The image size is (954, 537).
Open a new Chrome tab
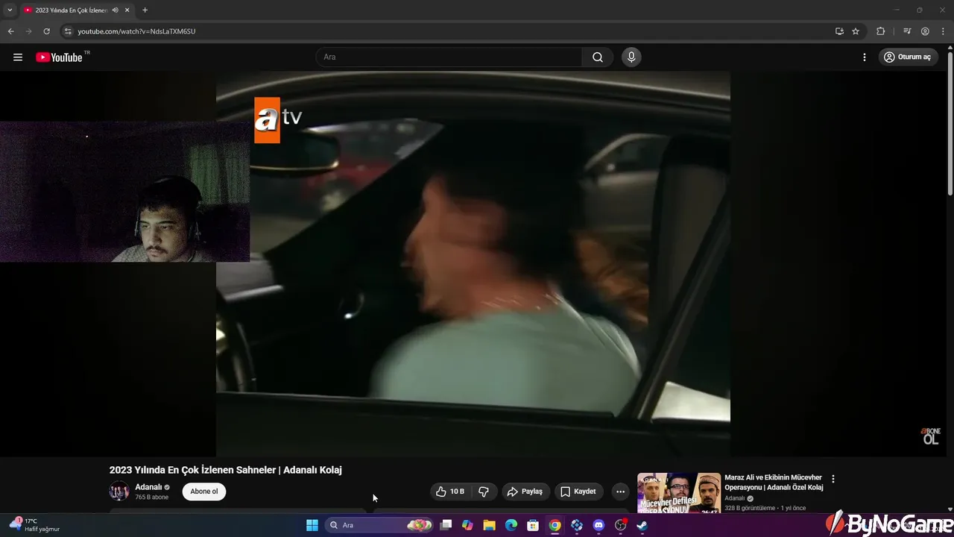pyautogui.click(x=145, y=10)
